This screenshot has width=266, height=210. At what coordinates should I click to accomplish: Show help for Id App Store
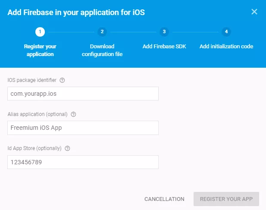pyautogui.click(x=67, y=148)
